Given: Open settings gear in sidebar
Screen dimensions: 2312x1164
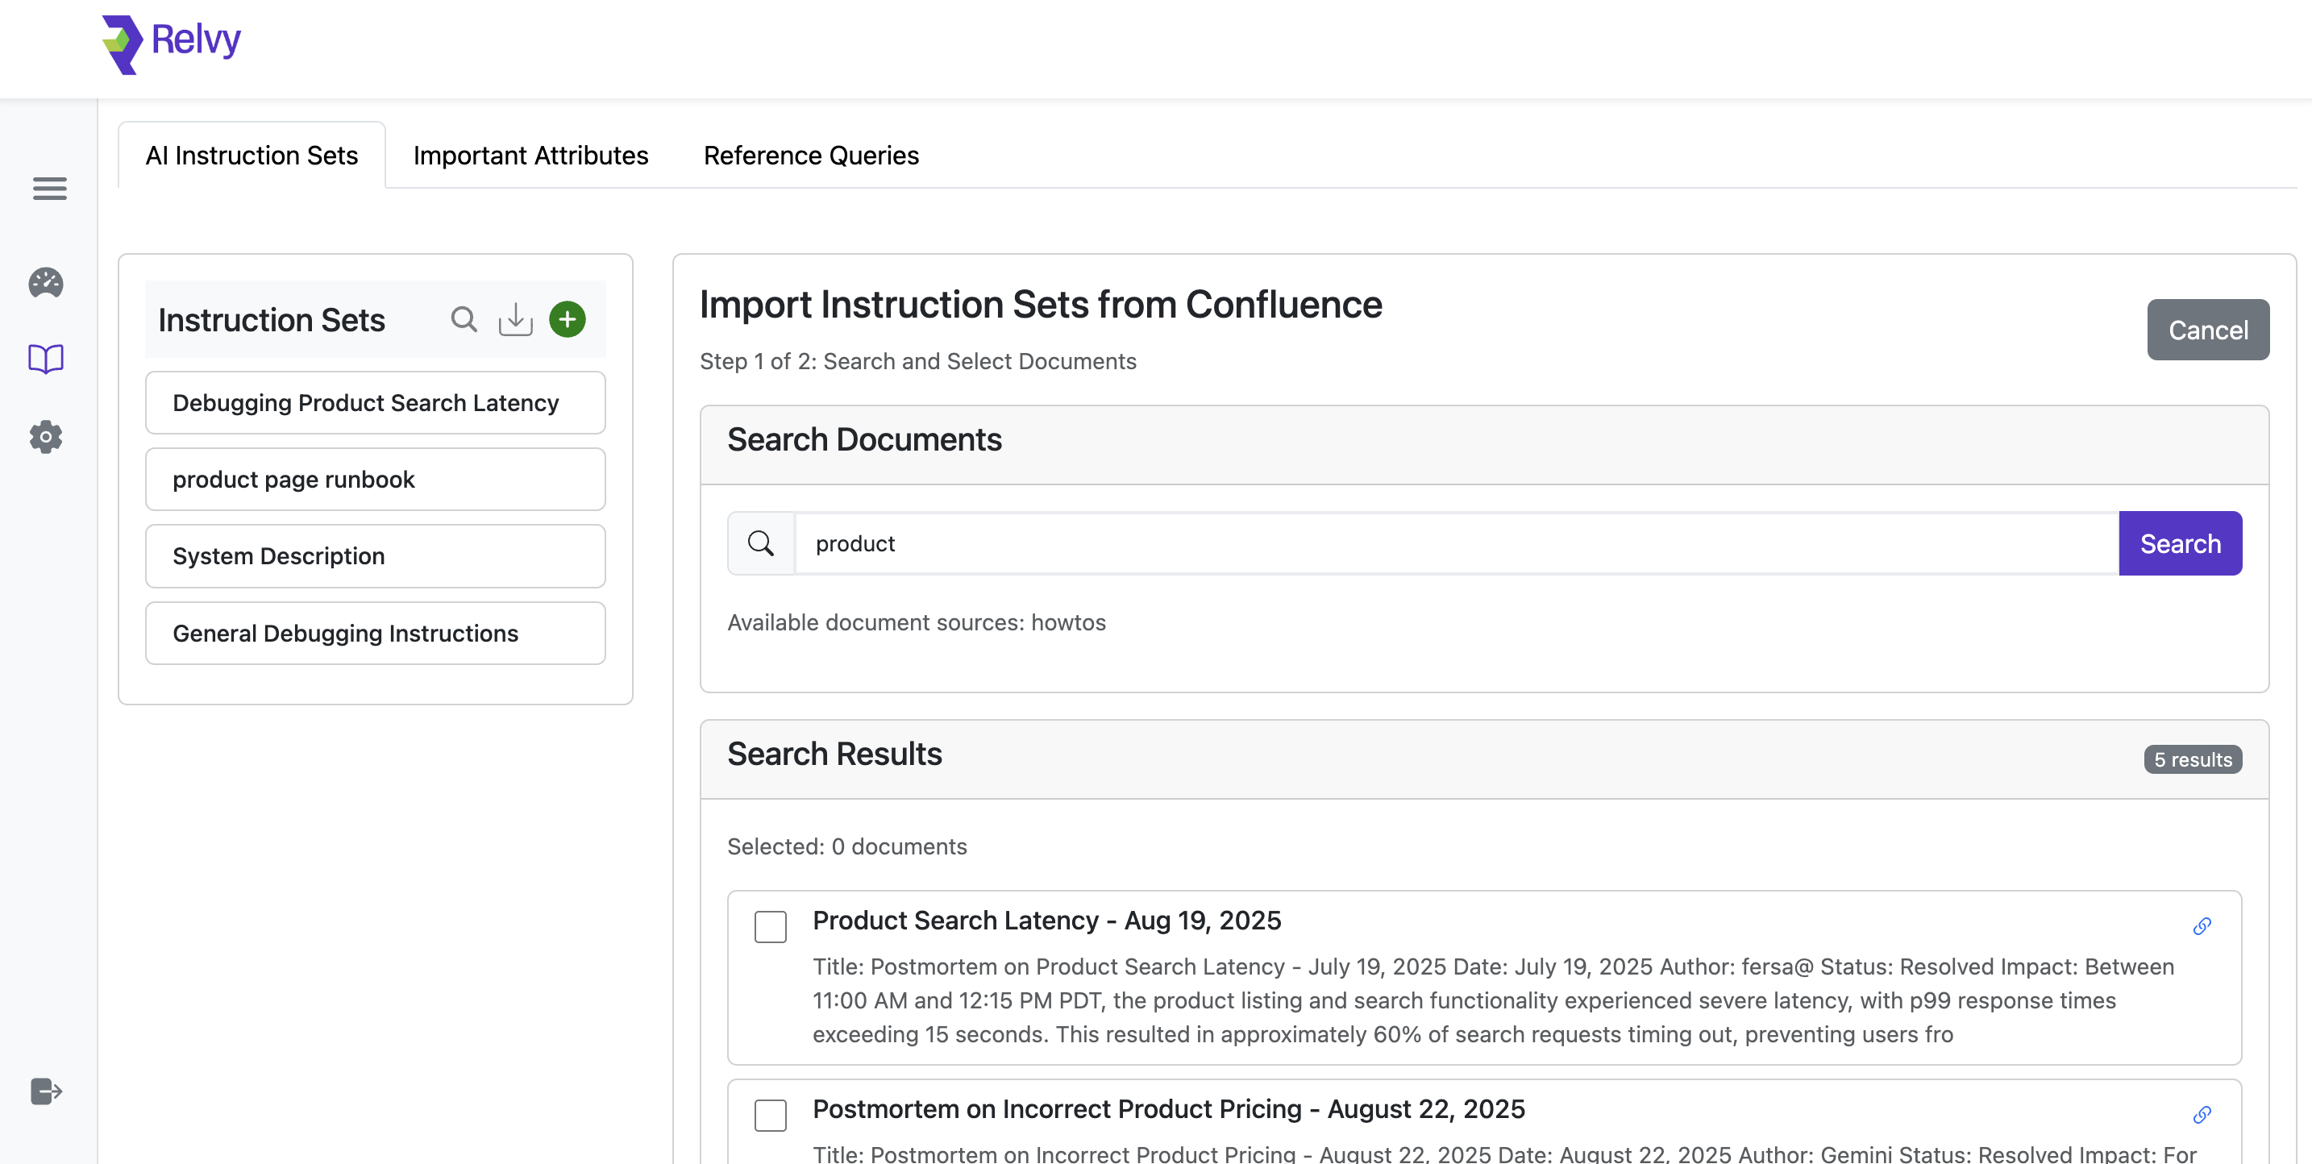Looking at the screenshot, I should pos(46,437).
